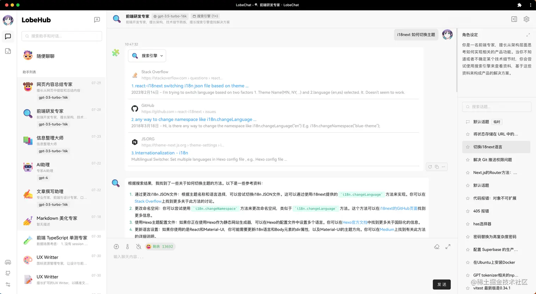Star the 解决 Git 推送权限问题 topic
The image size is (536, 294).
468,160
